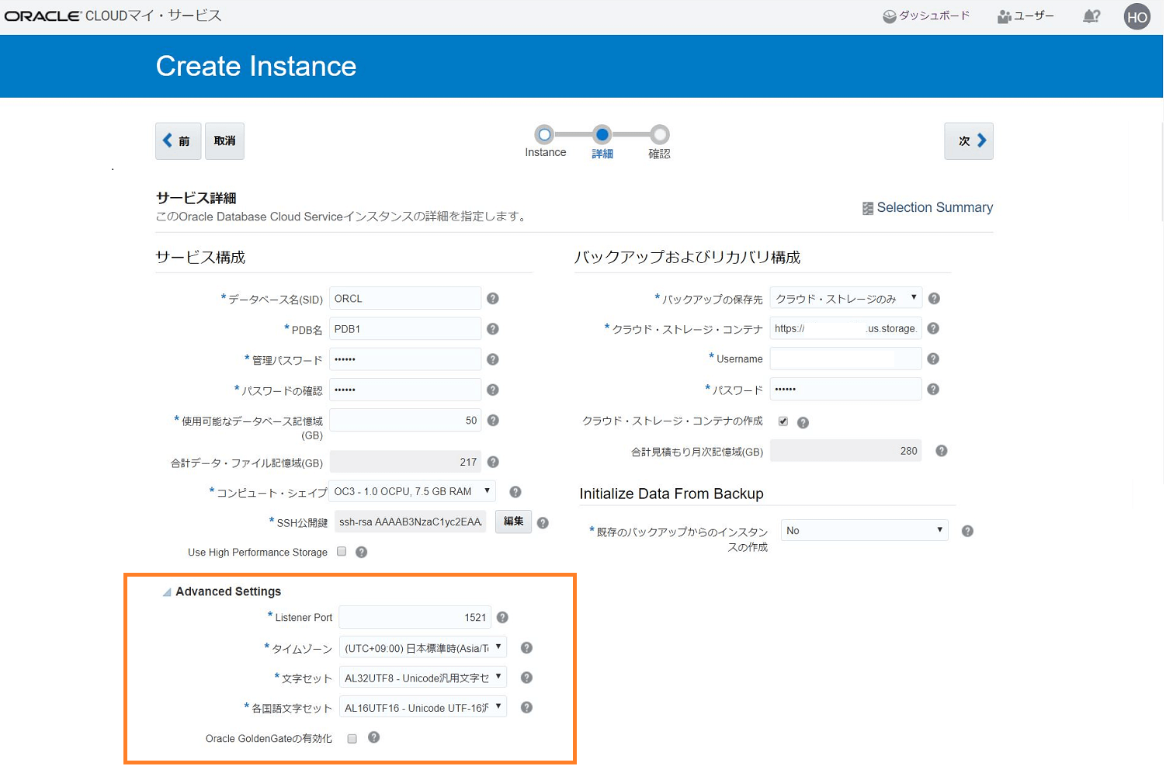Open help for データベース名(SID) field

(492, 299)
